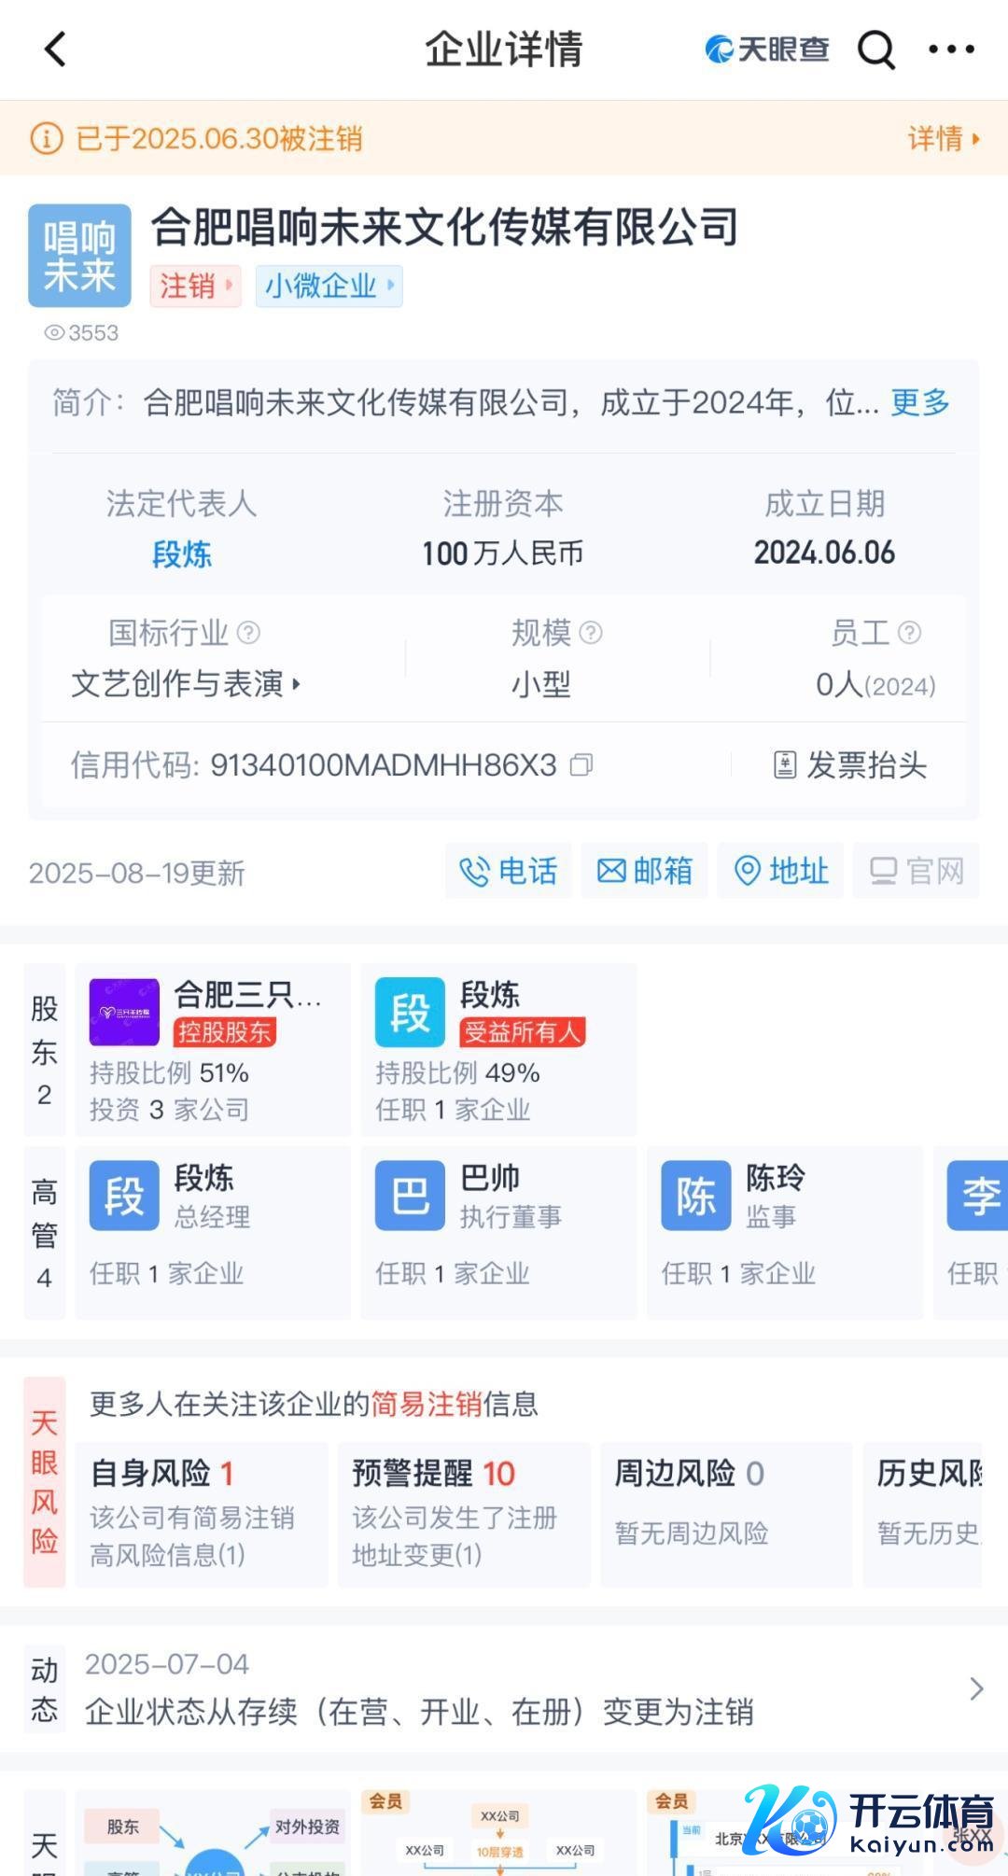Screen dimensions: 1008x1876
Task: Expand 文艺创作与表演 industry category
Action: pyautogui.click(x=186, y=684)
